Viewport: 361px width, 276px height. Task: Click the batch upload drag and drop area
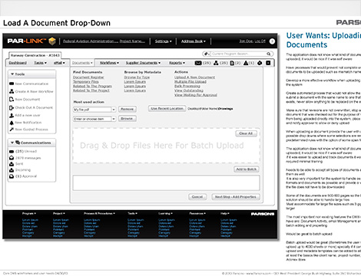[167, 146]
